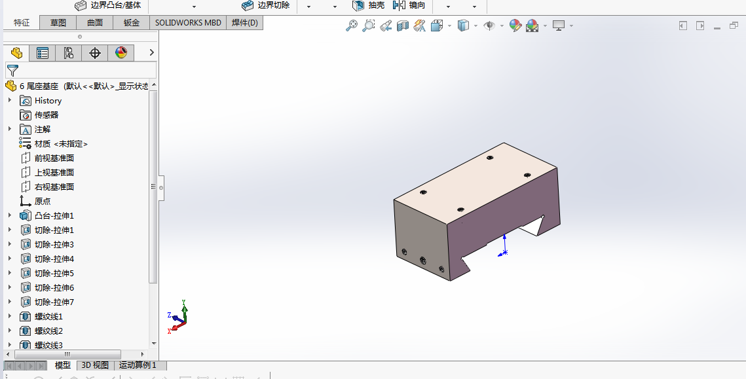Expand the 切除-拉伸4 feature node

tap(10, 259)
